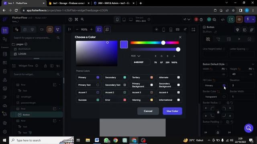
Task: Select tablet device preview icon
Action: tap(124, 20)
